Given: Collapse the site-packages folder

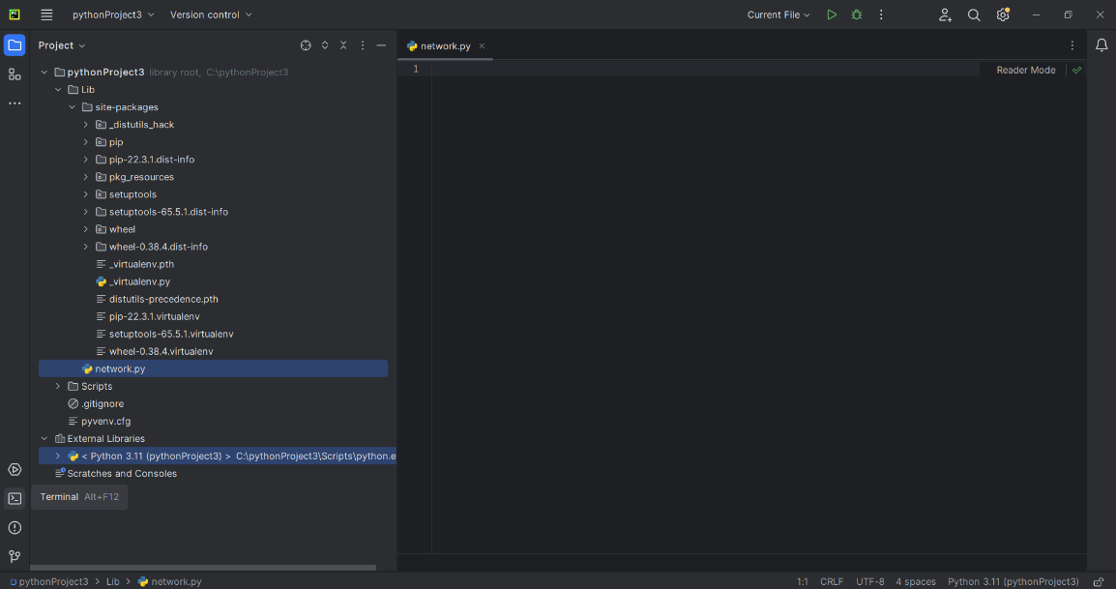Looking at the screenshot, I should click(72, 107).
